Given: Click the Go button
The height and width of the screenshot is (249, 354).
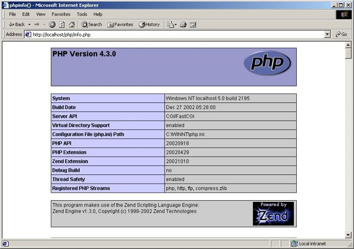Looking at the screenshot, I should click(341, 35).
